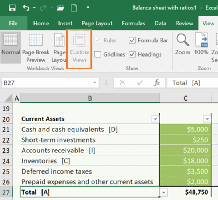Click the $250 cell
The width and height of the screenshot is (218, 200).
point(185,140)
